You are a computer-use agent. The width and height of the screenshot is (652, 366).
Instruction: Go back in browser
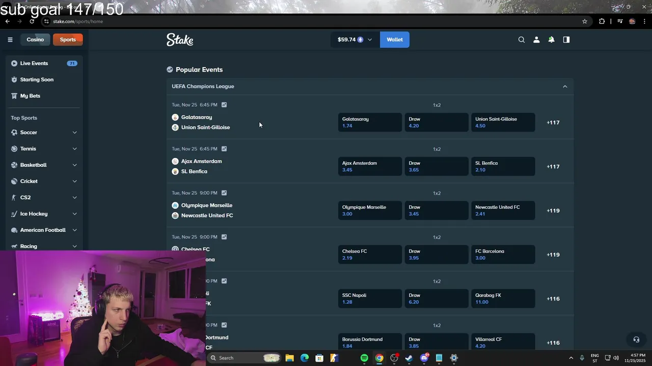coord(7,21)
